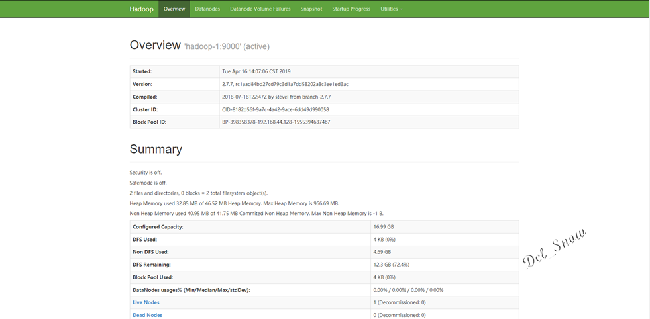Click 'Safemode is off.' text

point(148,183)
